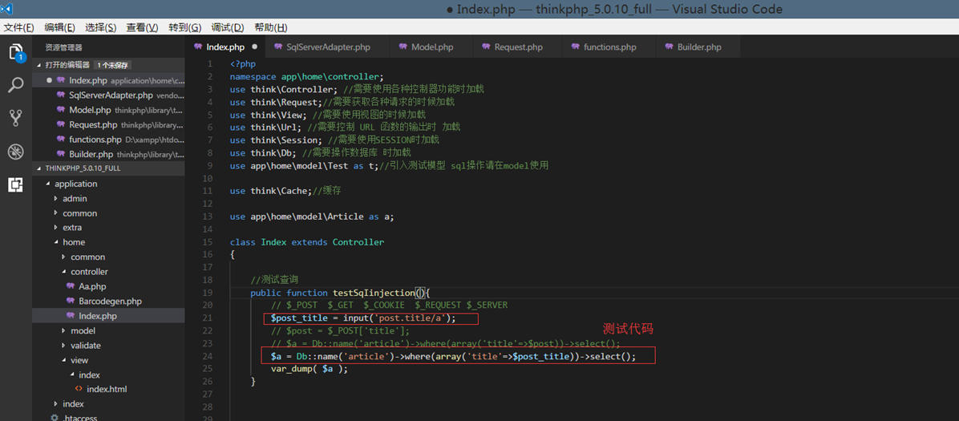Open the 调试(D) menu

click(228, 27)
